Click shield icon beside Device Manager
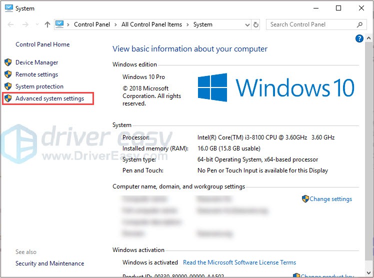 [8, 62]
